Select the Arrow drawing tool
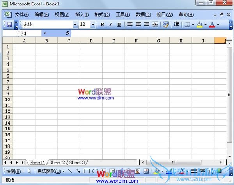The image size is (234, 185). [78, 171]
